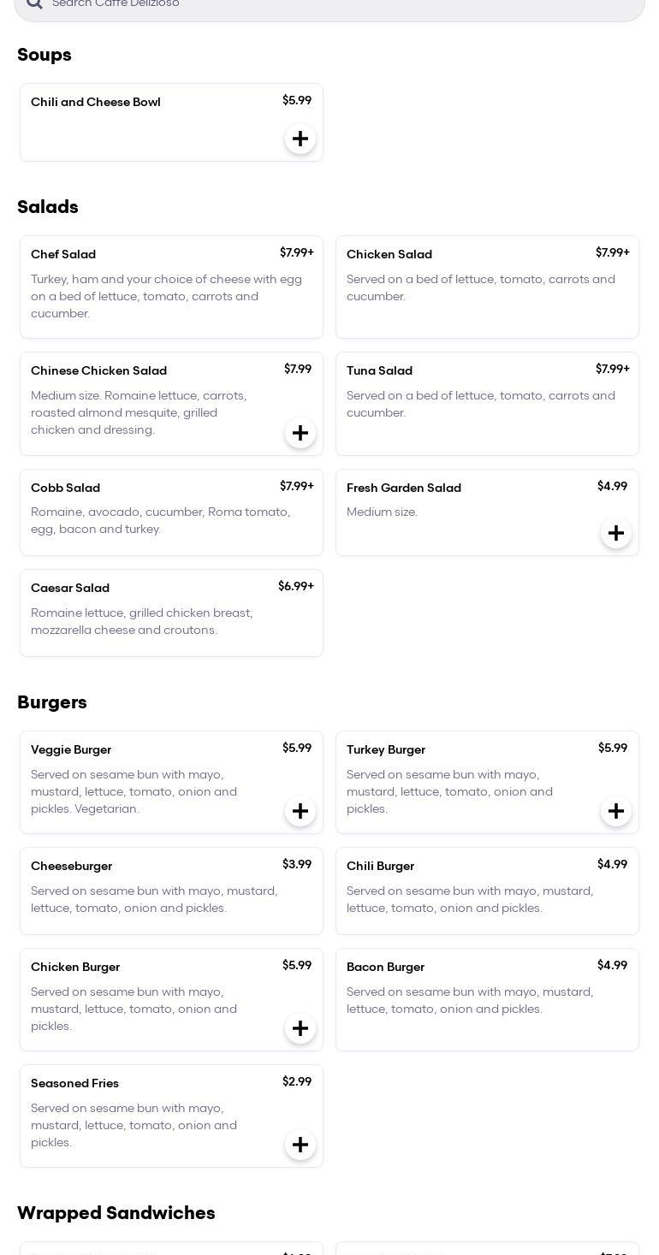
Task: Type in Search Caffe Delizioso field
Action: [342, 4]
